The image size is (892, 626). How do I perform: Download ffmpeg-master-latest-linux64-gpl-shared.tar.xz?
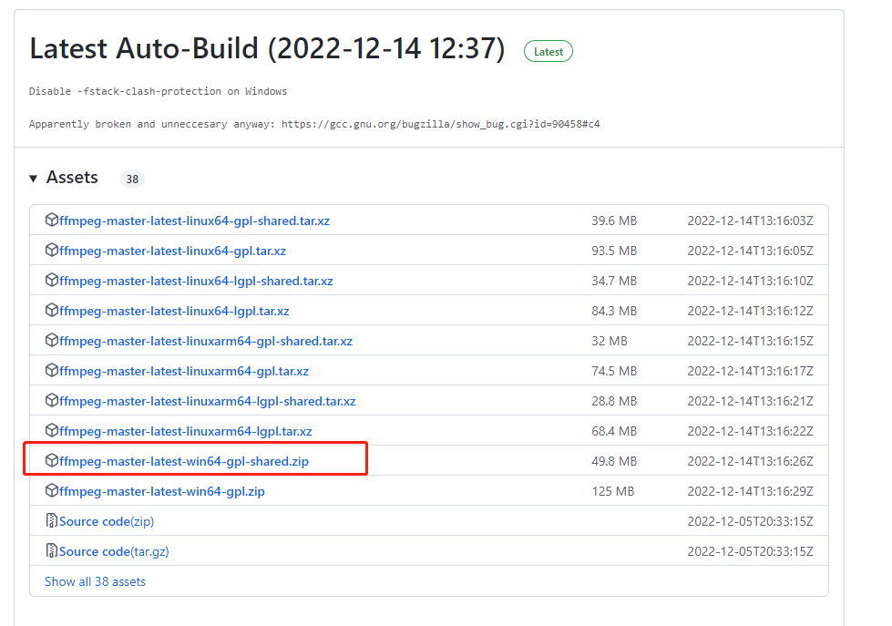(x=195, y=221)
